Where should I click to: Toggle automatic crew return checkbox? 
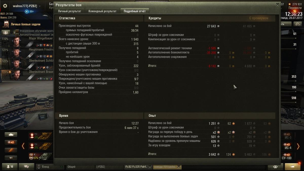pyautogui.click(x=17, y=35)
